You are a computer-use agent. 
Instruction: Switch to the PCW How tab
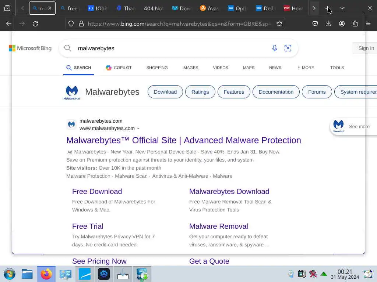point(293,8)
